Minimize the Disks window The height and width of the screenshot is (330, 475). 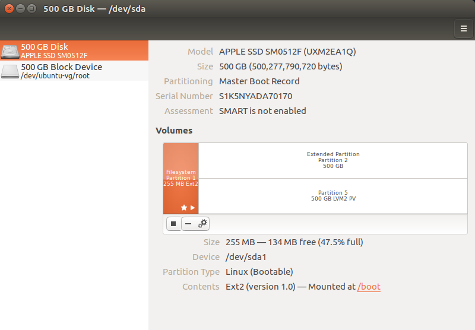click(x=20, y=9)
